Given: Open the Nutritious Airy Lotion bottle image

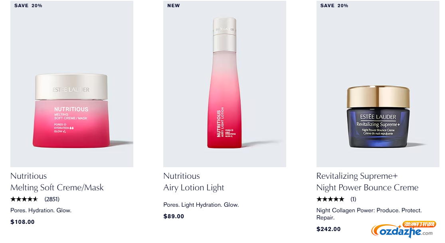Looking at the screenshot, I should click(224, 84).
